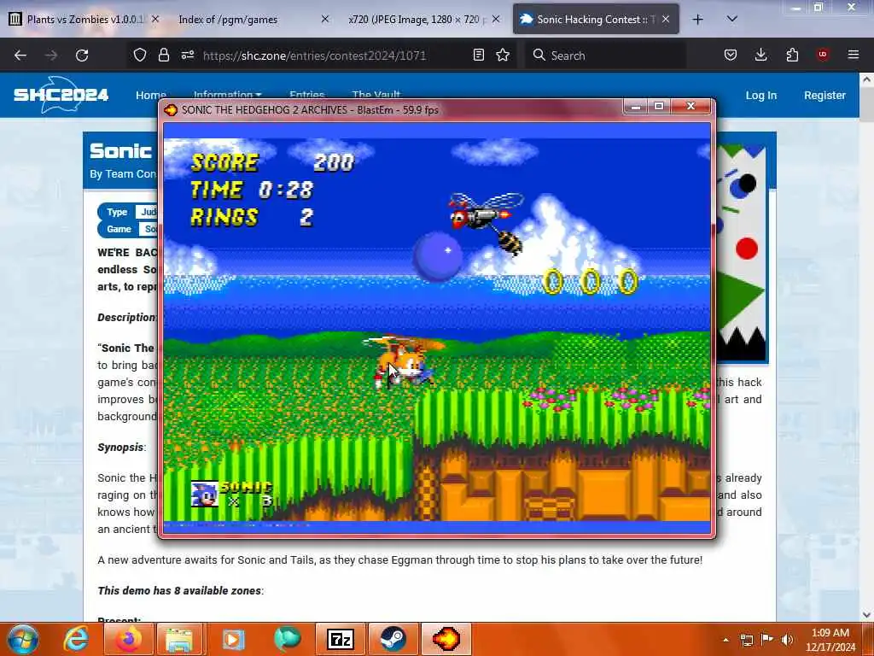
Task: Switch to Firefox in the taskbar
Action: (128, 639)
